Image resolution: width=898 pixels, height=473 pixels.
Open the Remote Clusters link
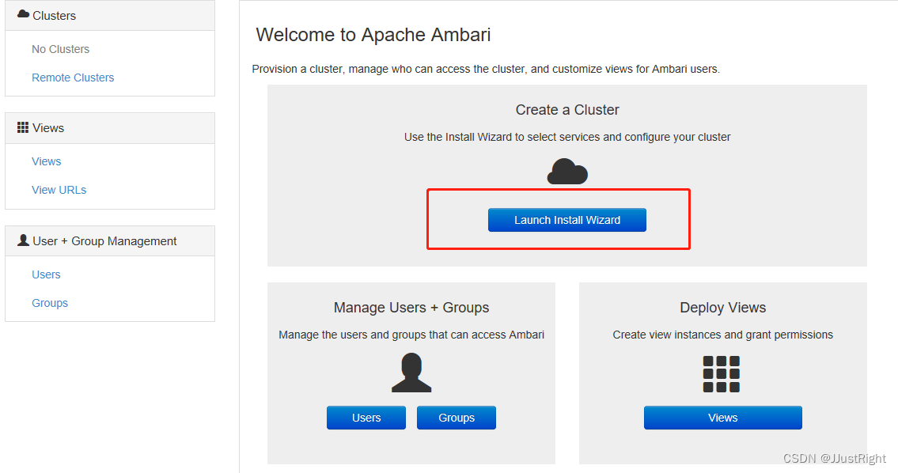pos(73,78)
